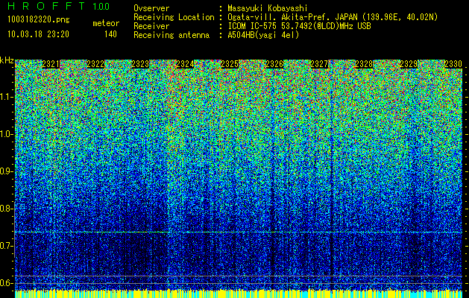Click the 2330 time marker
This screenshot has height=298, width=469.
pos(453,63)
